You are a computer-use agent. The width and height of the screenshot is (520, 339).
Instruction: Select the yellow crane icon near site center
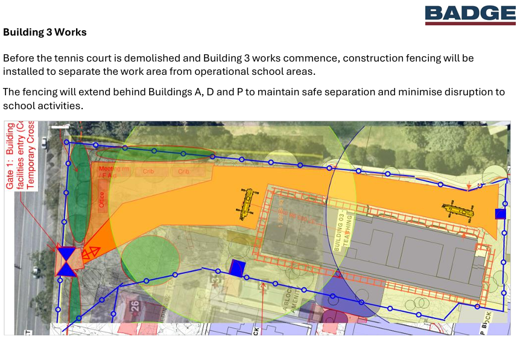click(247, 204)
